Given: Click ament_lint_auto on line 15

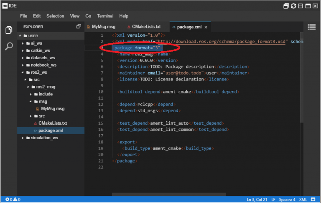Looking at the screenshot, I should click(x=169, y=123).
